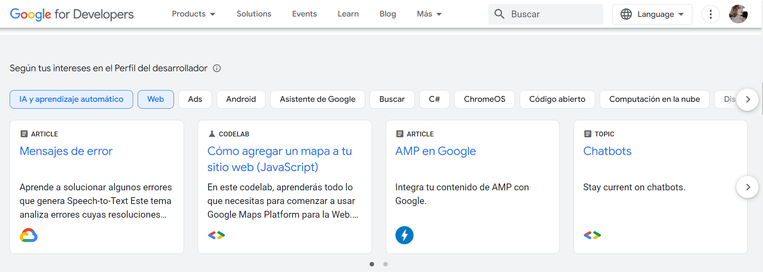The width and height of the screenshot is (763, 272).
Task: Select the Ads interest chip
Action: tap(195, 99)
